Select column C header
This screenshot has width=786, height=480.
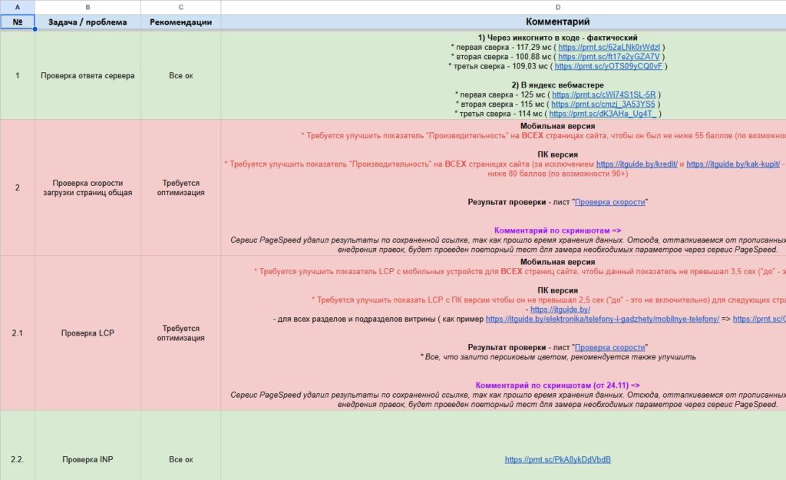180,7
